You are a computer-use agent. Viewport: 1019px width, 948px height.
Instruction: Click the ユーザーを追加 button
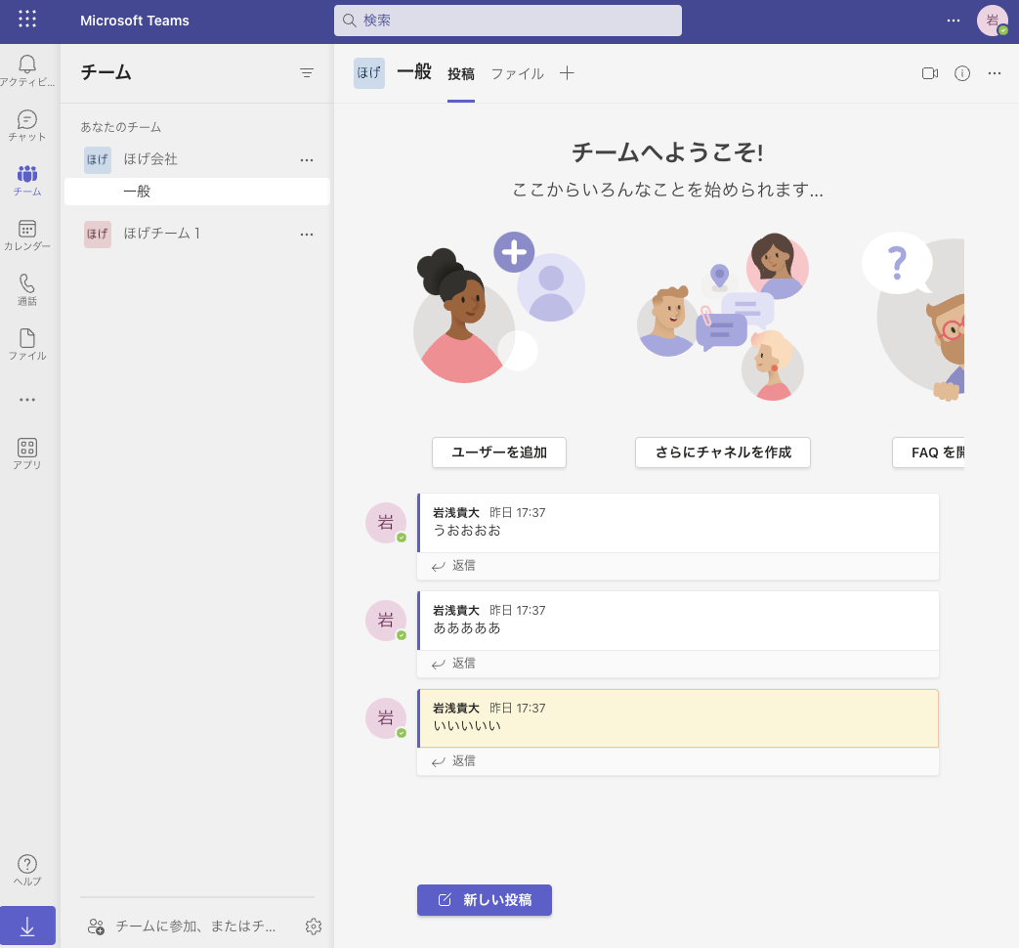[498, 452]
